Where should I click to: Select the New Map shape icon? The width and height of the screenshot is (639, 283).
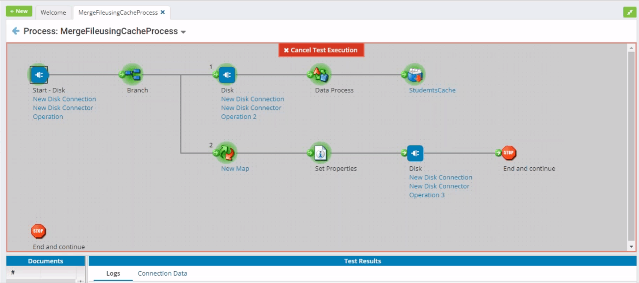[227, 154]
